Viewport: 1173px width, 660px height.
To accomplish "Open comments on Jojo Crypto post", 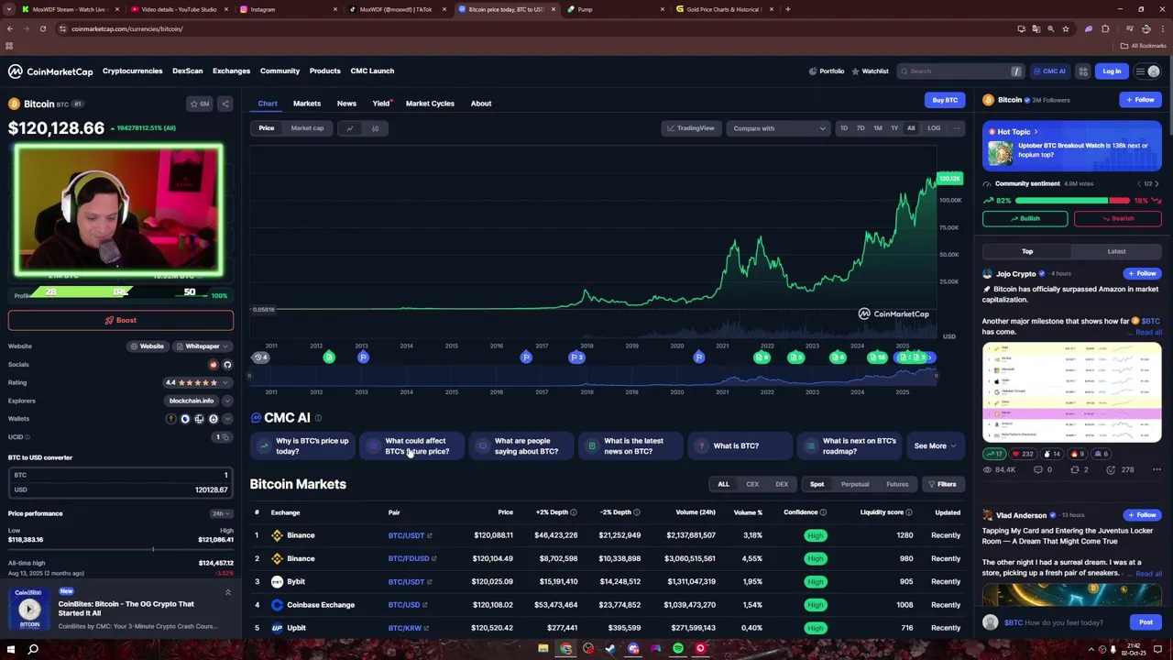I will 1044,470.
